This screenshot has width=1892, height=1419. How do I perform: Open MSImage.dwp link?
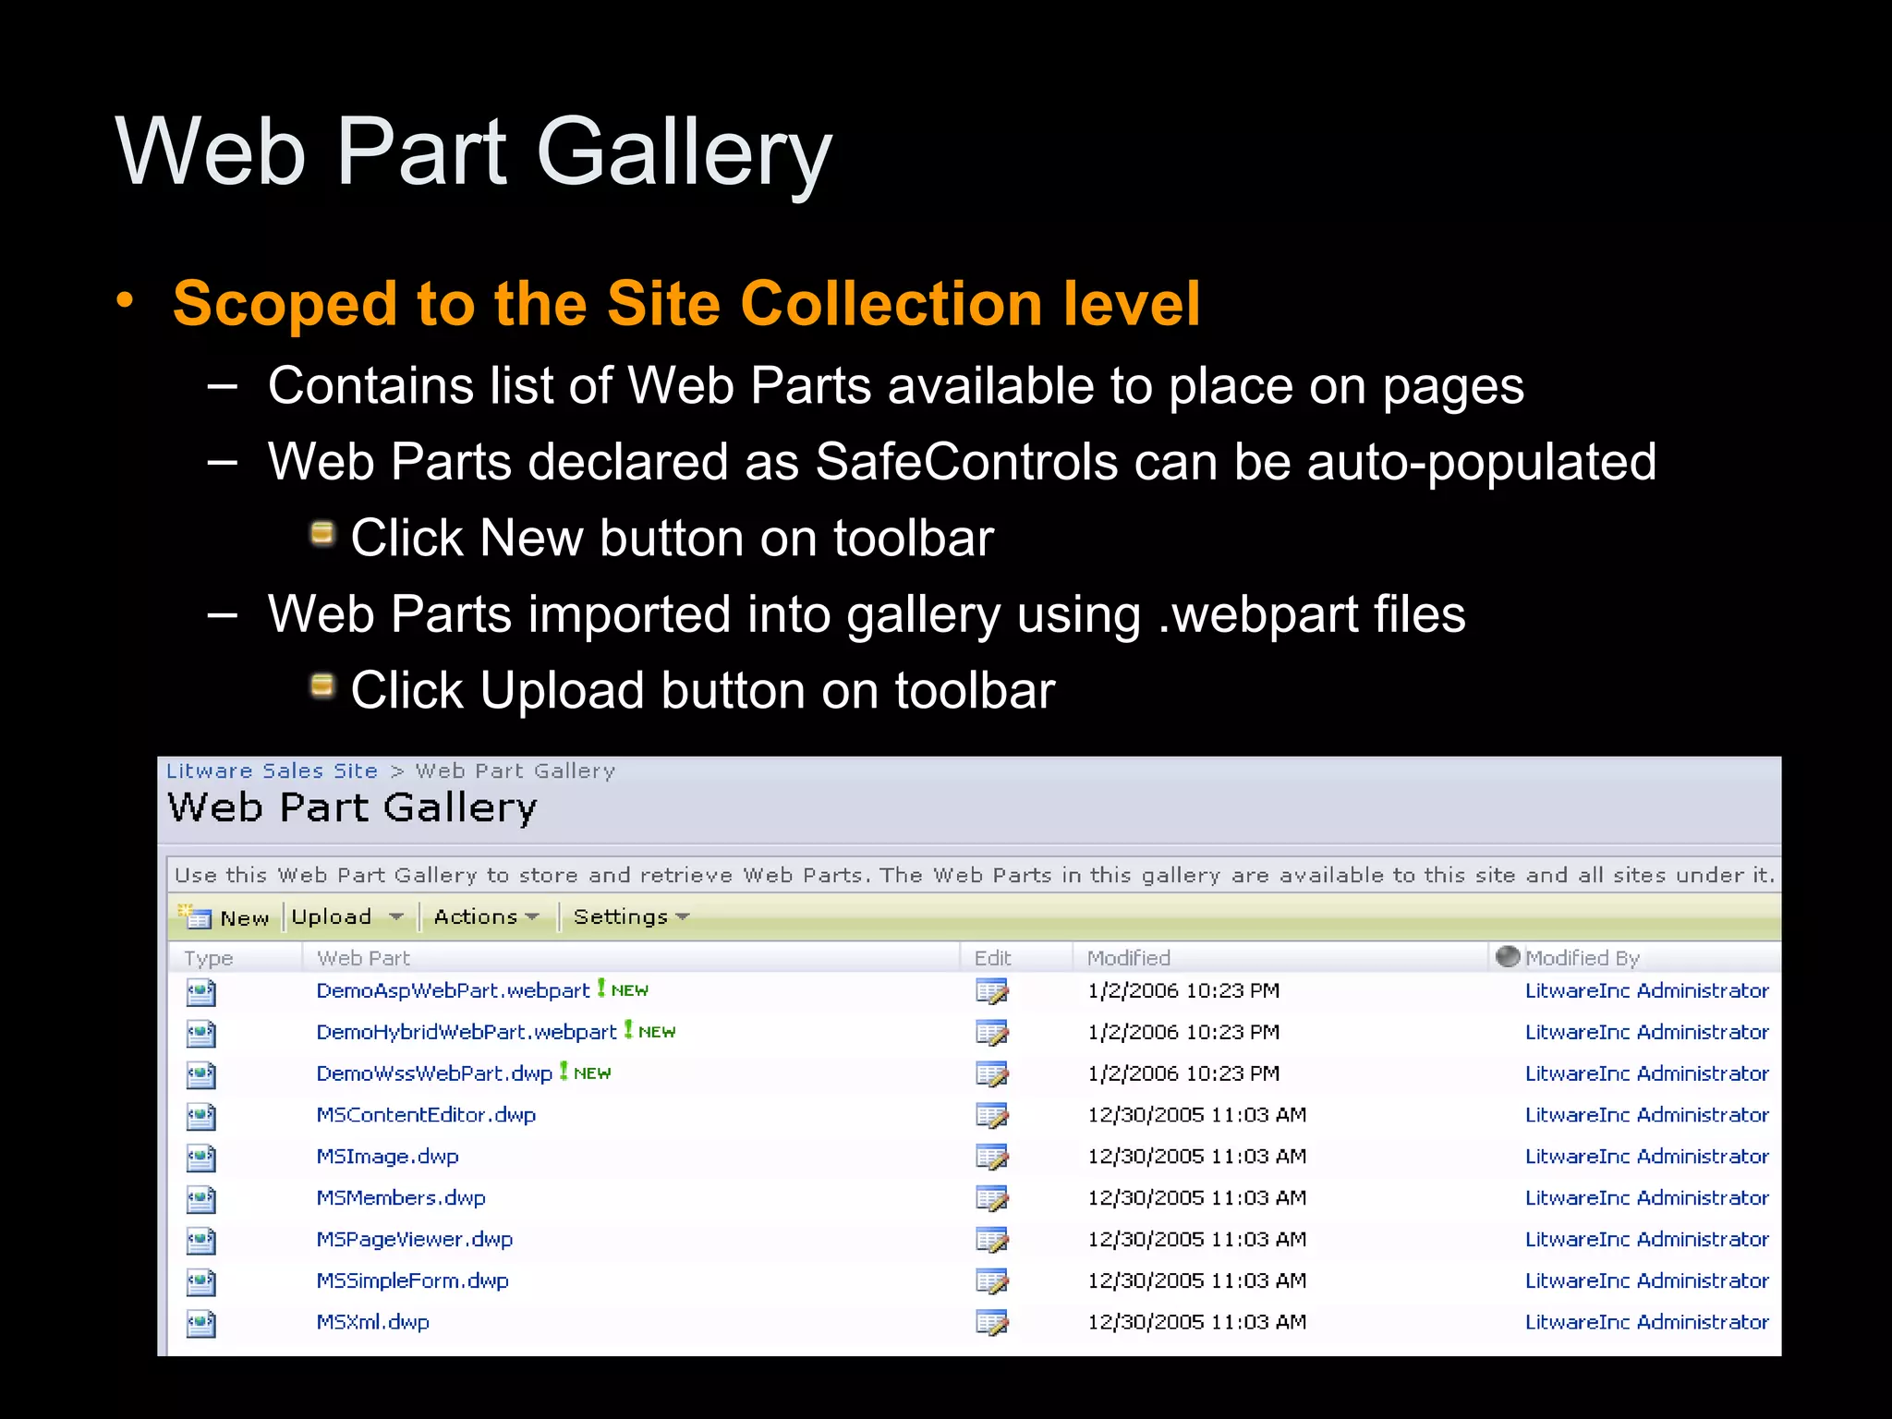coord(387,1157)
